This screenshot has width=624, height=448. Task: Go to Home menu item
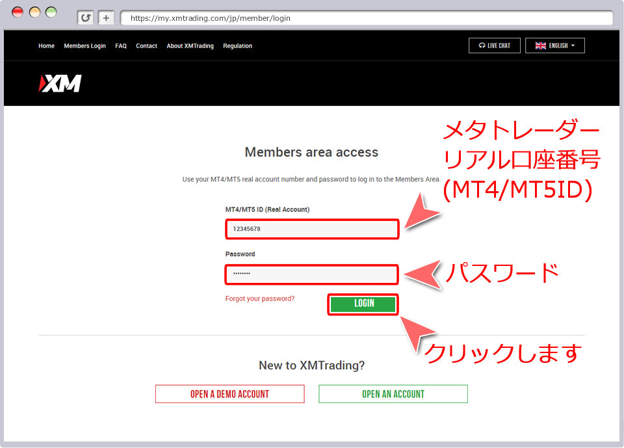[46, 46]
